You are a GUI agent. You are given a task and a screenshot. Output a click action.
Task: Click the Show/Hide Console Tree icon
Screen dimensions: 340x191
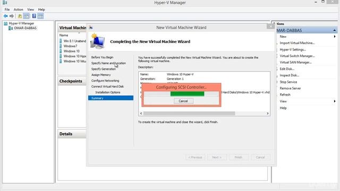27,16
